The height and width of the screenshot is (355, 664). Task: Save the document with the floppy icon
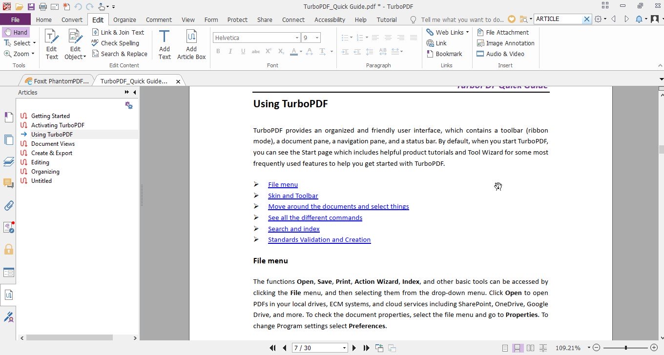tap(31, 7)
